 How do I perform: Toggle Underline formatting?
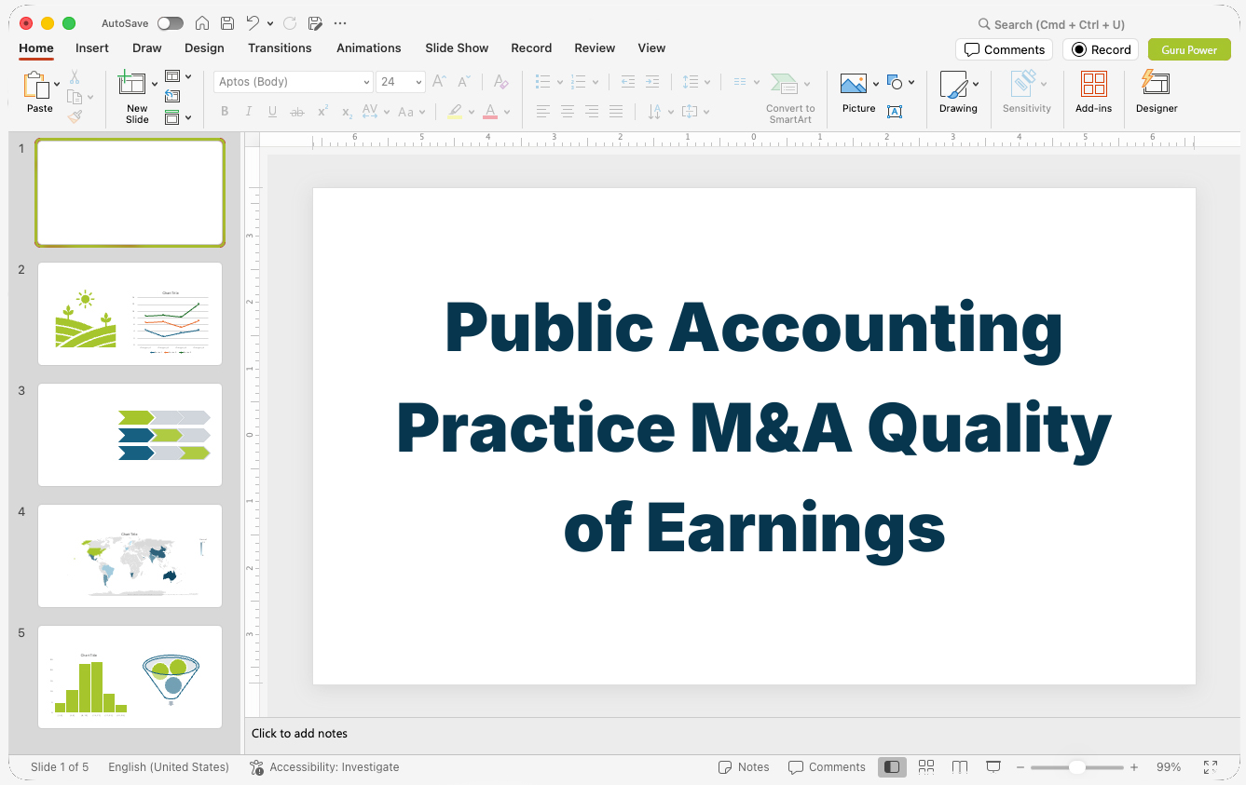tap(273, 112)
